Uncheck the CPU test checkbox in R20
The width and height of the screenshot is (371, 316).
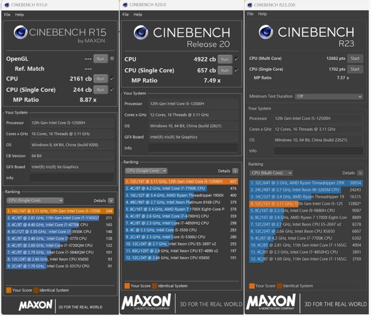[237, 59]
